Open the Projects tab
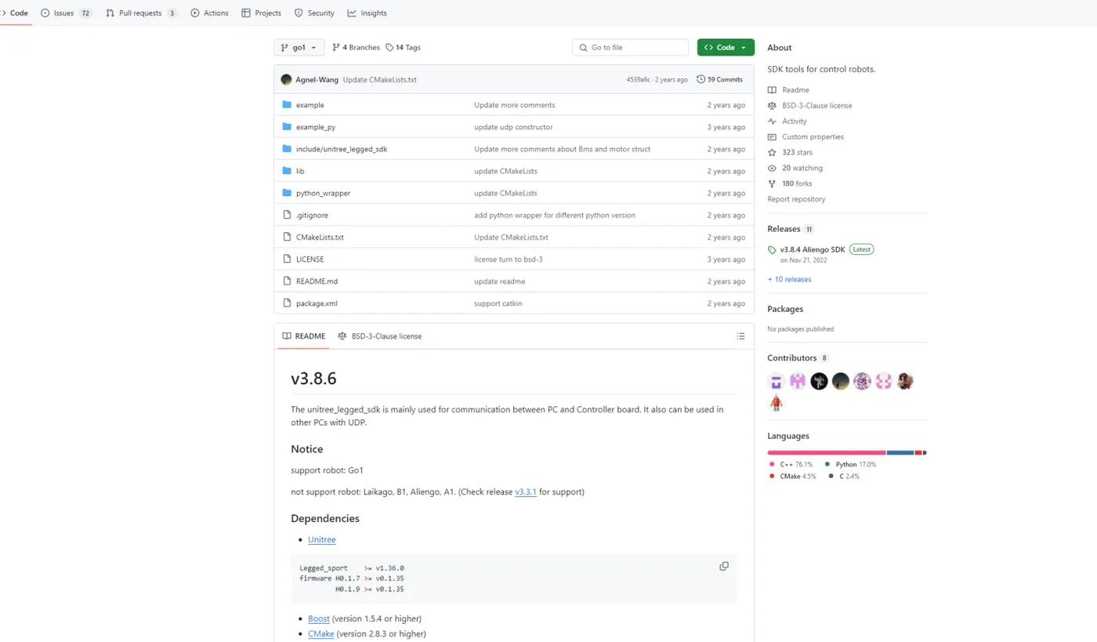 pos(262,13)
